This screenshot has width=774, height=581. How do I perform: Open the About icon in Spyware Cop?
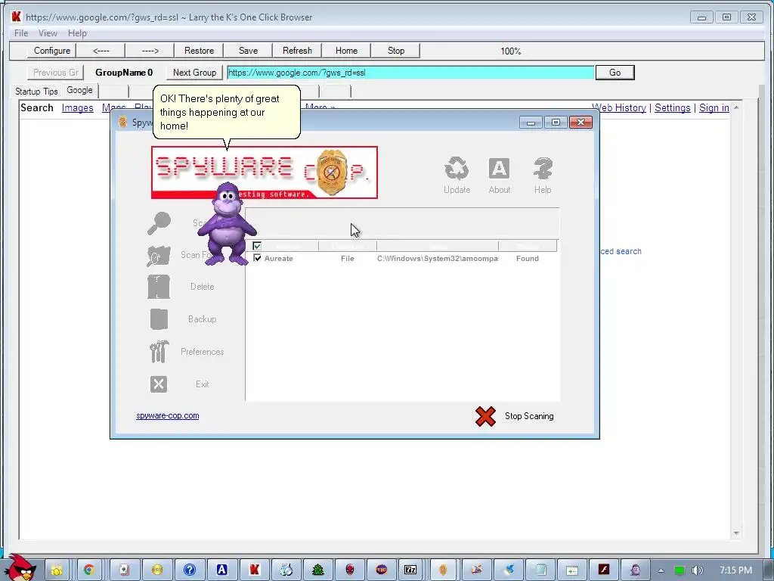click(x=499, y=169)
